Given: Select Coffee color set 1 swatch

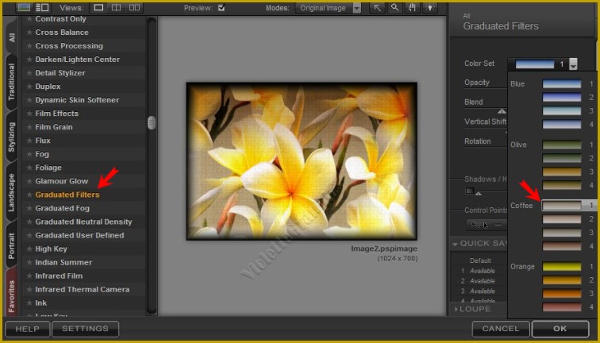Looking at the screenshot, I should [562, 205].
